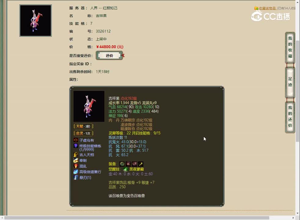Select the 启灵·1次 badge
Image resolution: width=300 pixels, height=220 pixels.
coord(83,133)
